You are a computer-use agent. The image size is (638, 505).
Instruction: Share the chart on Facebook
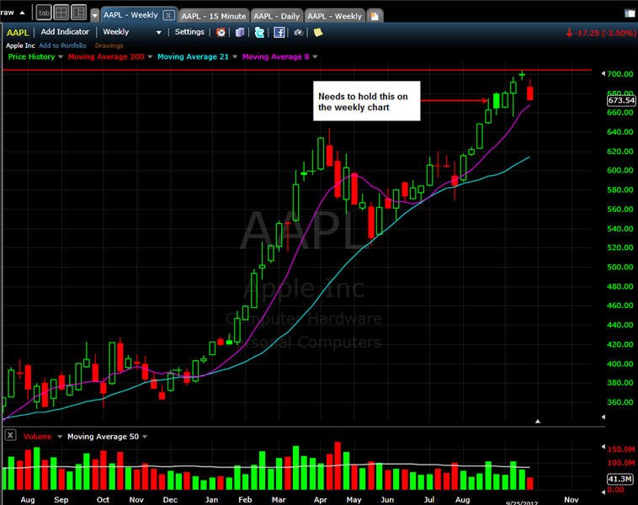[279, 33]
